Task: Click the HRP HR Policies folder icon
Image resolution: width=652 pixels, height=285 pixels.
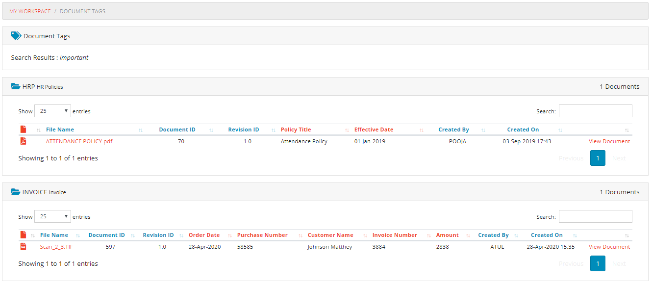Action: tap(16, 86)
